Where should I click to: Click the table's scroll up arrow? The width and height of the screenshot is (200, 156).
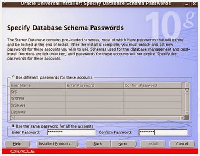[187, 91]
